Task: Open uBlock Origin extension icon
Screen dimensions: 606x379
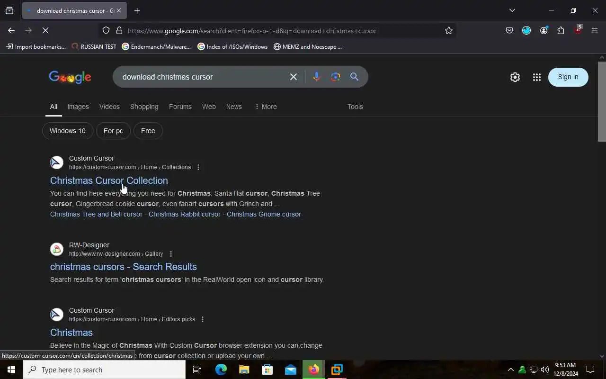Action: click(578, 30)
